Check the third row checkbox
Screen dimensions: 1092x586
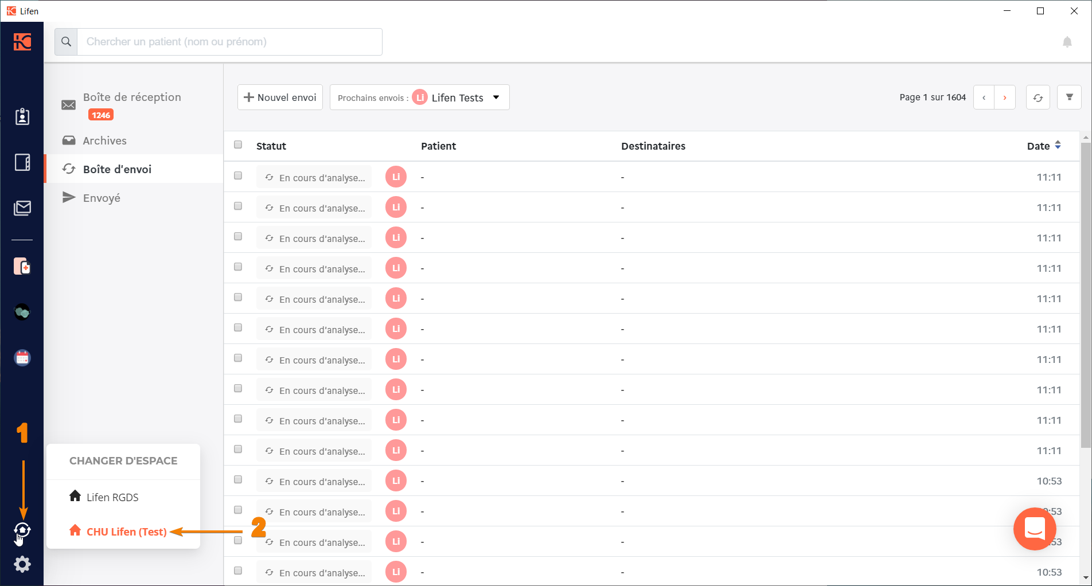(x=238, y=237)
